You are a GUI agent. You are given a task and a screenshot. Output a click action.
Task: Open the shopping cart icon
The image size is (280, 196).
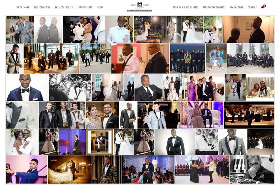click(263, 7)
